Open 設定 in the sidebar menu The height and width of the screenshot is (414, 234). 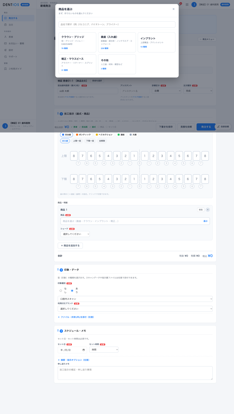pos(18,50)
